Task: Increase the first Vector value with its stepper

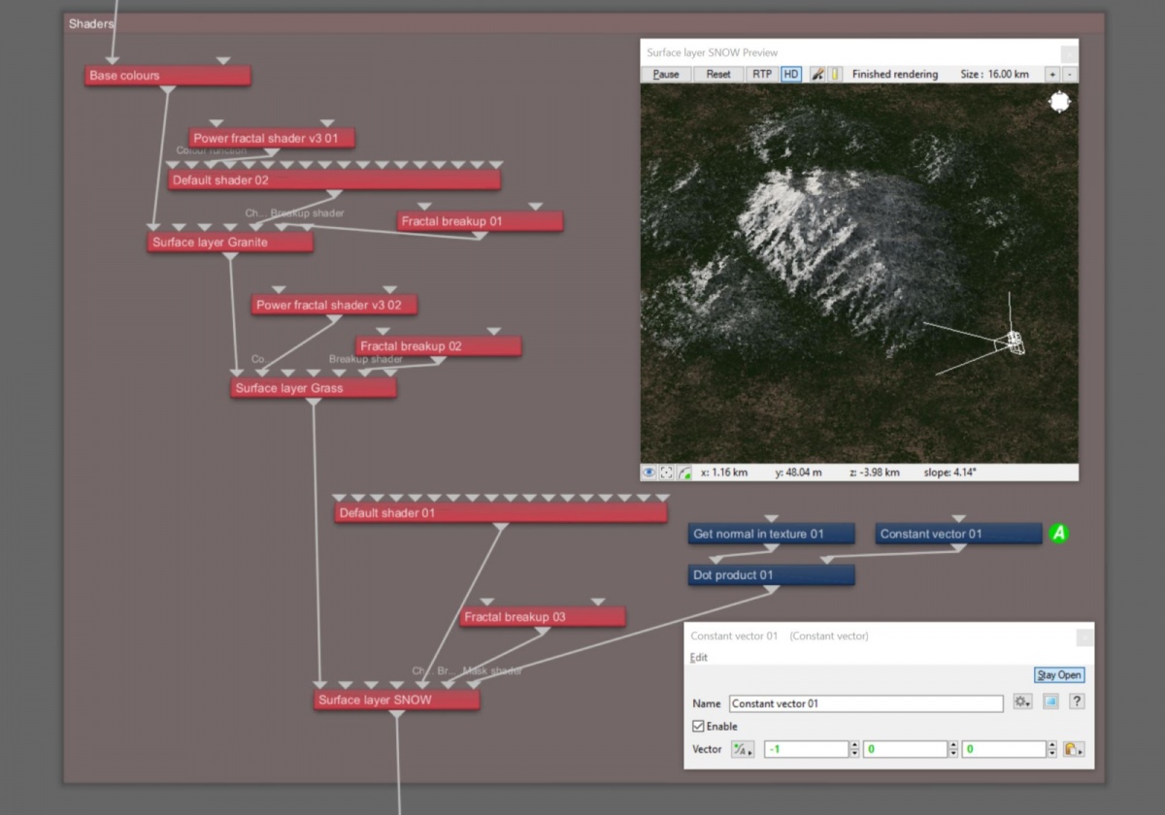Action: click(x=854, y=745)
